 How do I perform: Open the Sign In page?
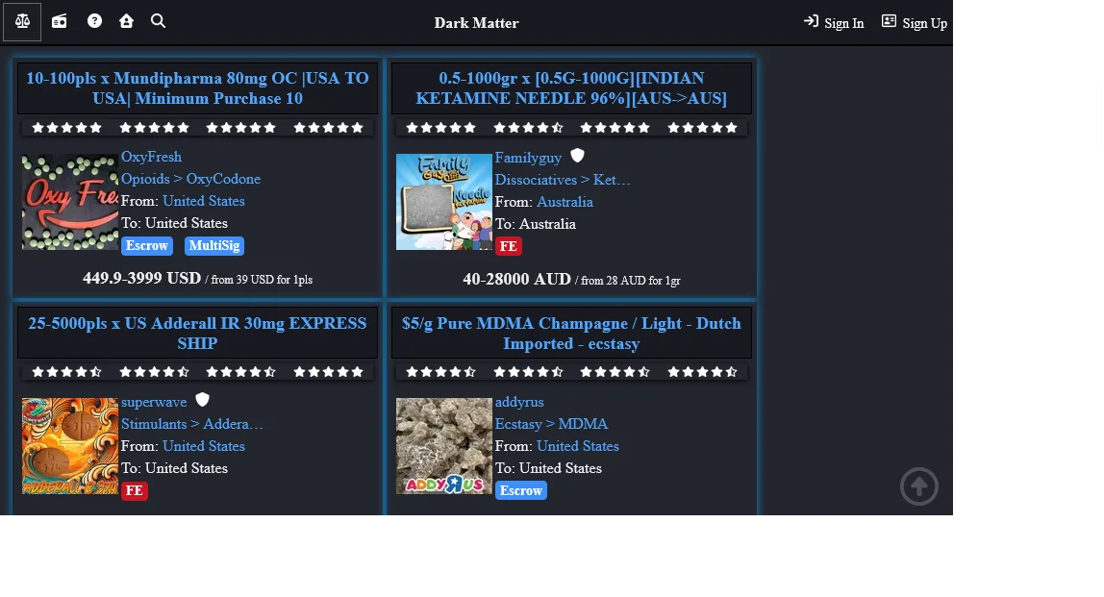[834, 22]
